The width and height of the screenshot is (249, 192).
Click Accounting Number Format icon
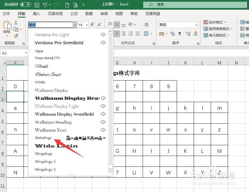162,34
